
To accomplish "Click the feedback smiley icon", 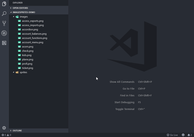I will 183,135.
